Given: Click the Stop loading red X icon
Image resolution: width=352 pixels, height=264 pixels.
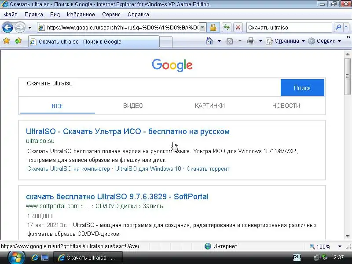Looking at the screenshot, I should [x=238, y=28].
